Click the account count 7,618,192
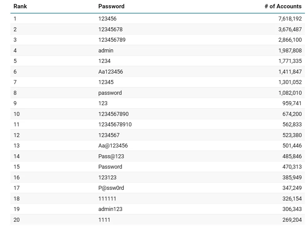Viewport: 308px width, 226px height. point(290,19)
